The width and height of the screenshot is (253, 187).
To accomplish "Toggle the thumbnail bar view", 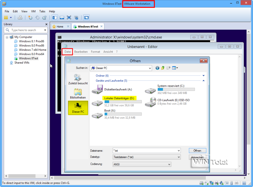I will tap(62, 17).
